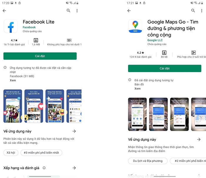Install Facebook Lite with Cài đặt button
Viewport: 206px width, 178px height.
coord(40,56)
